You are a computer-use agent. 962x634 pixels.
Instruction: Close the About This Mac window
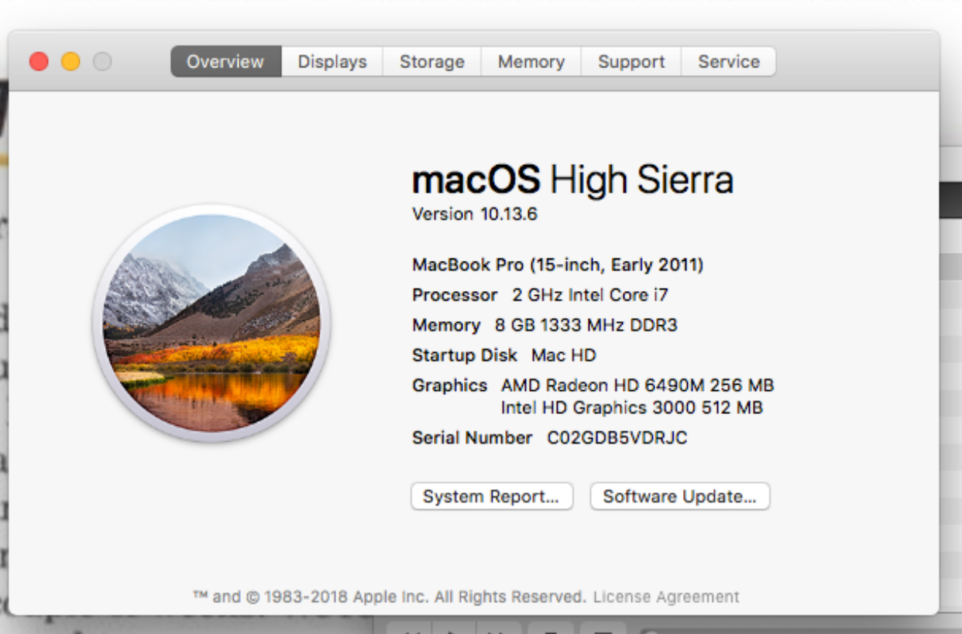[x=39, y=62]
